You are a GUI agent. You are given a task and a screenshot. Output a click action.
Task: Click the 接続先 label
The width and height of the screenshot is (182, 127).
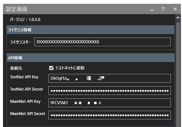pyautogui.click(x=16, y=68)
